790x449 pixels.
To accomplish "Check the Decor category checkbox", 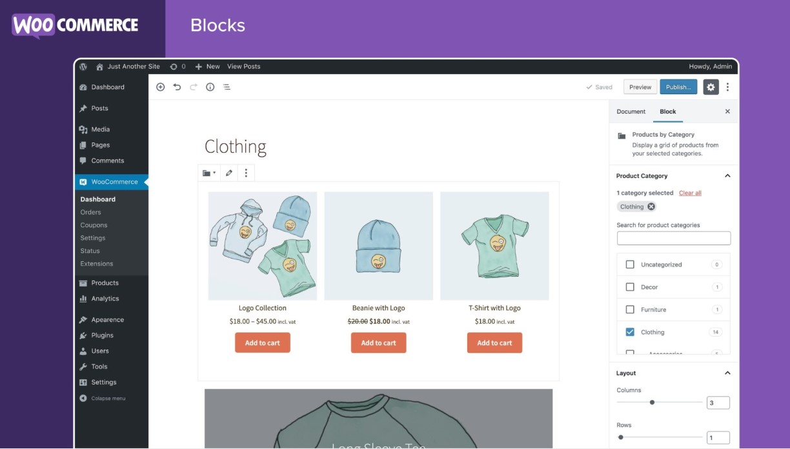I will [x=630, y=287].
